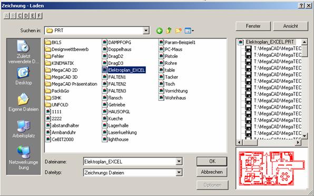Select the Vorrichtung file name
This screenshot has height=196, width=314.
click(x=176, y=91)
